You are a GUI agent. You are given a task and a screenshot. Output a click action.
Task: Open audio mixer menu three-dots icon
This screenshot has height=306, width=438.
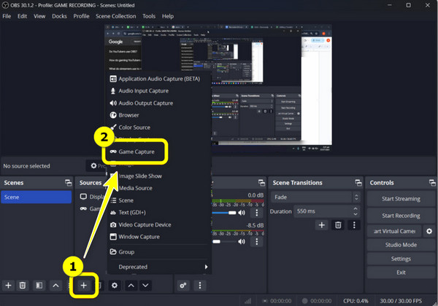[x=200, y=286]
